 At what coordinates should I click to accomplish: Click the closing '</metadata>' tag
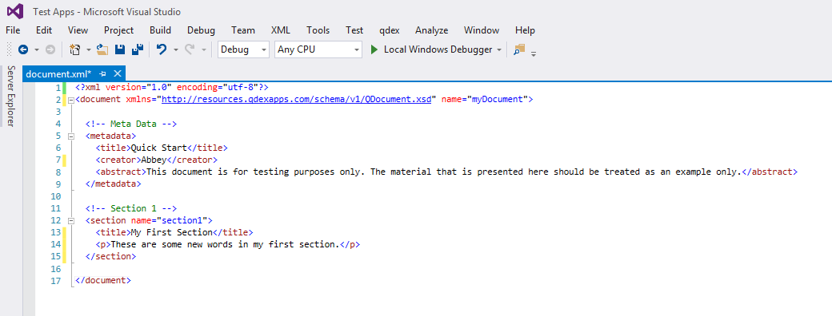pyautogui.click(x=114, y=184)
